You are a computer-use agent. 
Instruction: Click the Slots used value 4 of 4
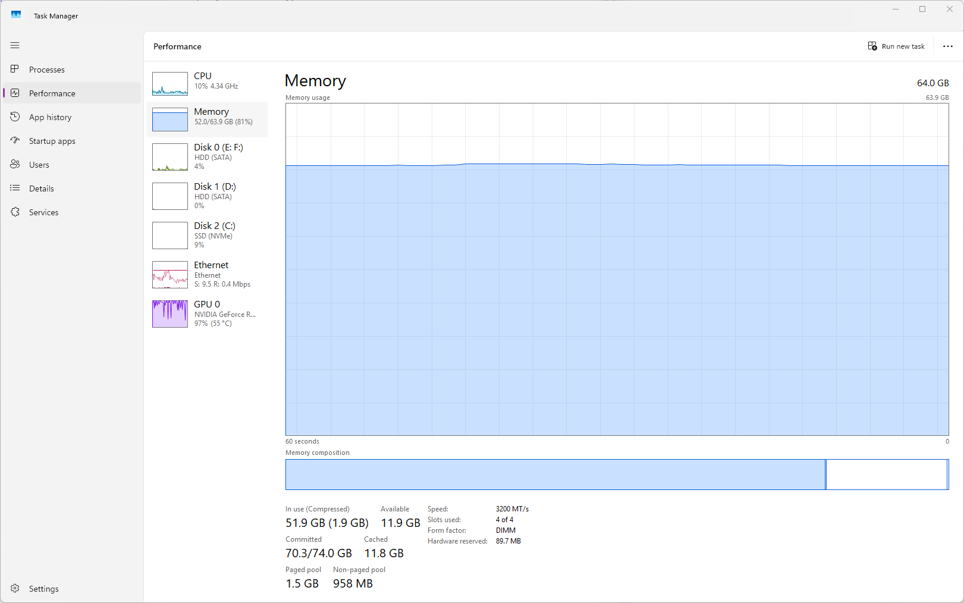pyautogui.click(x=504, y=520)
